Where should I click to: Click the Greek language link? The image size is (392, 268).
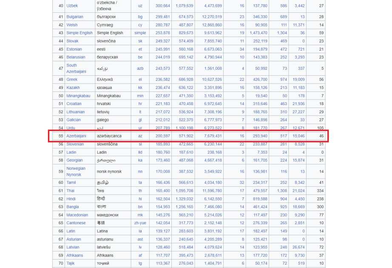(x=72, y=79)
